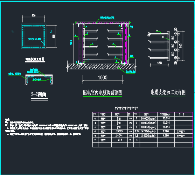Screen dimensions: 195x175
Task: Click the 4.360 total weight cell
Action: pyautogui.click(x=166, y=135)
